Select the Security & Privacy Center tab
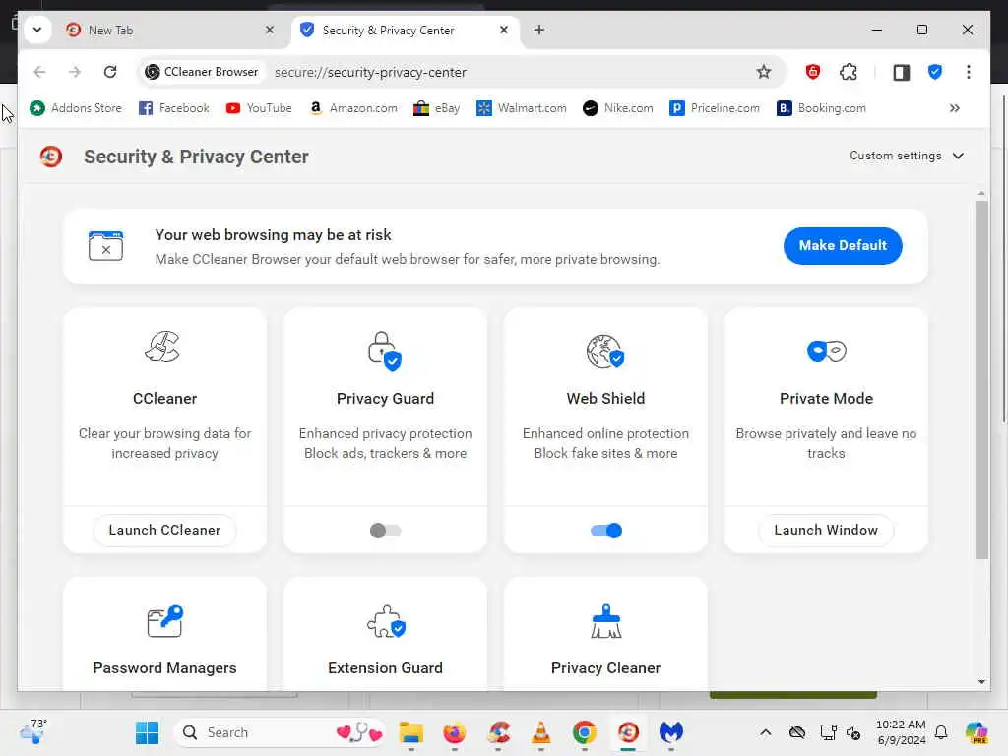This screenshot has height=756, width=1008. click(405, 31)
